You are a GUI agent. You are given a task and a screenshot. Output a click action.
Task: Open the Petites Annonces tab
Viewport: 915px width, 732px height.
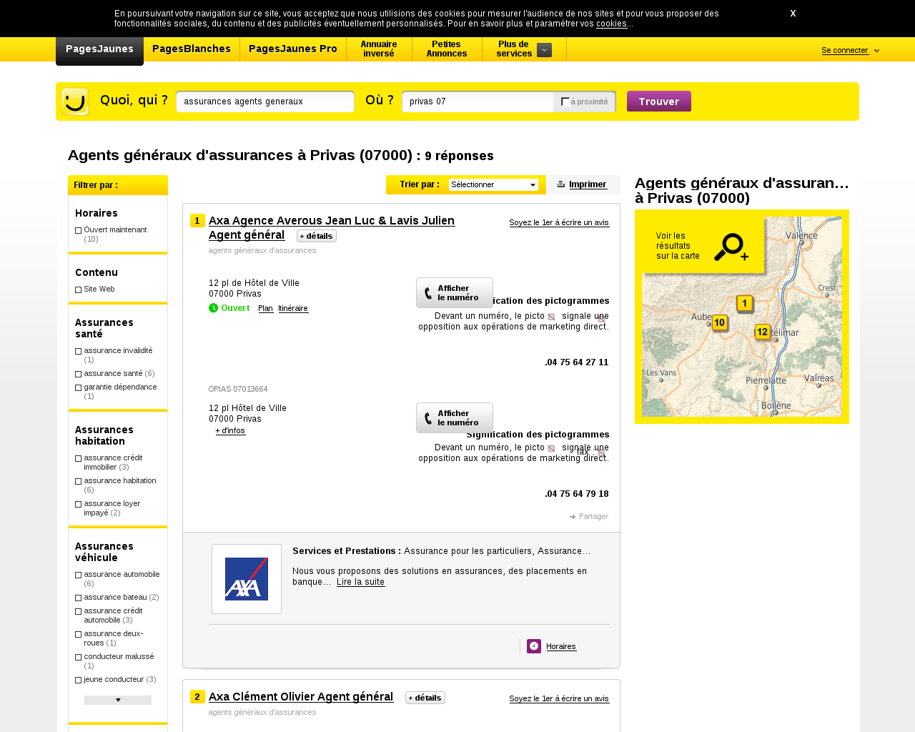pos(447,49)
